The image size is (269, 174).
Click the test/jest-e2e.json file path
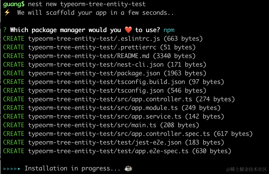[x=105, y=142]
